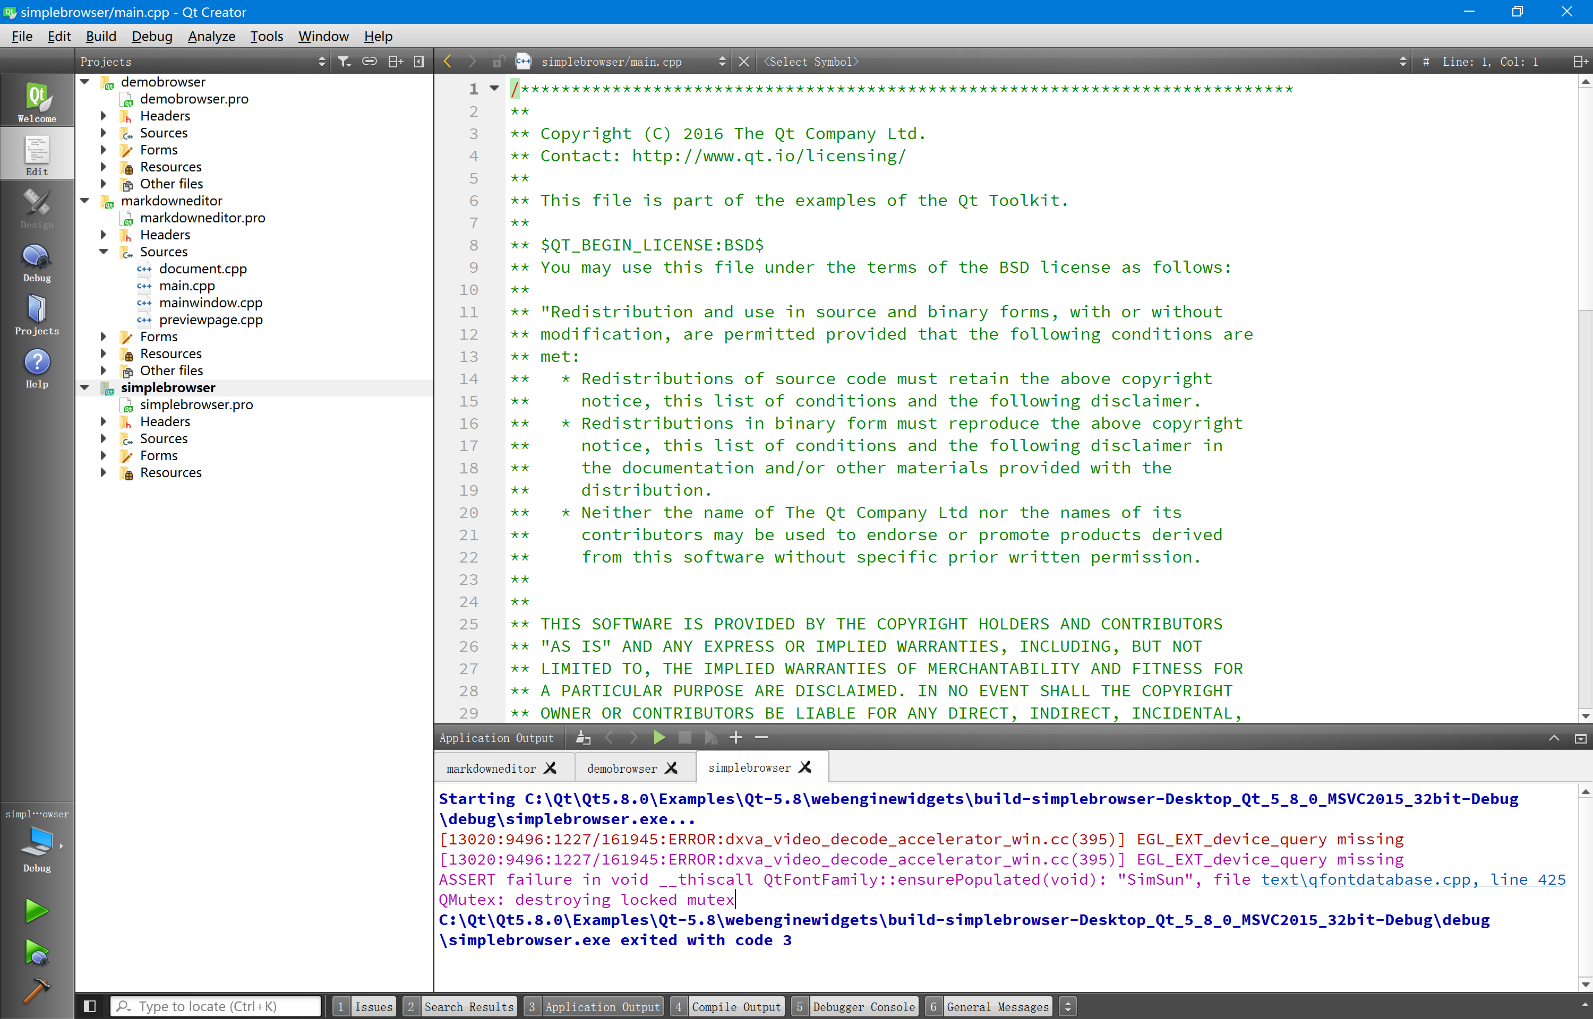
Task: Split the Projects side panel
Action: click(x=396, y=62)
